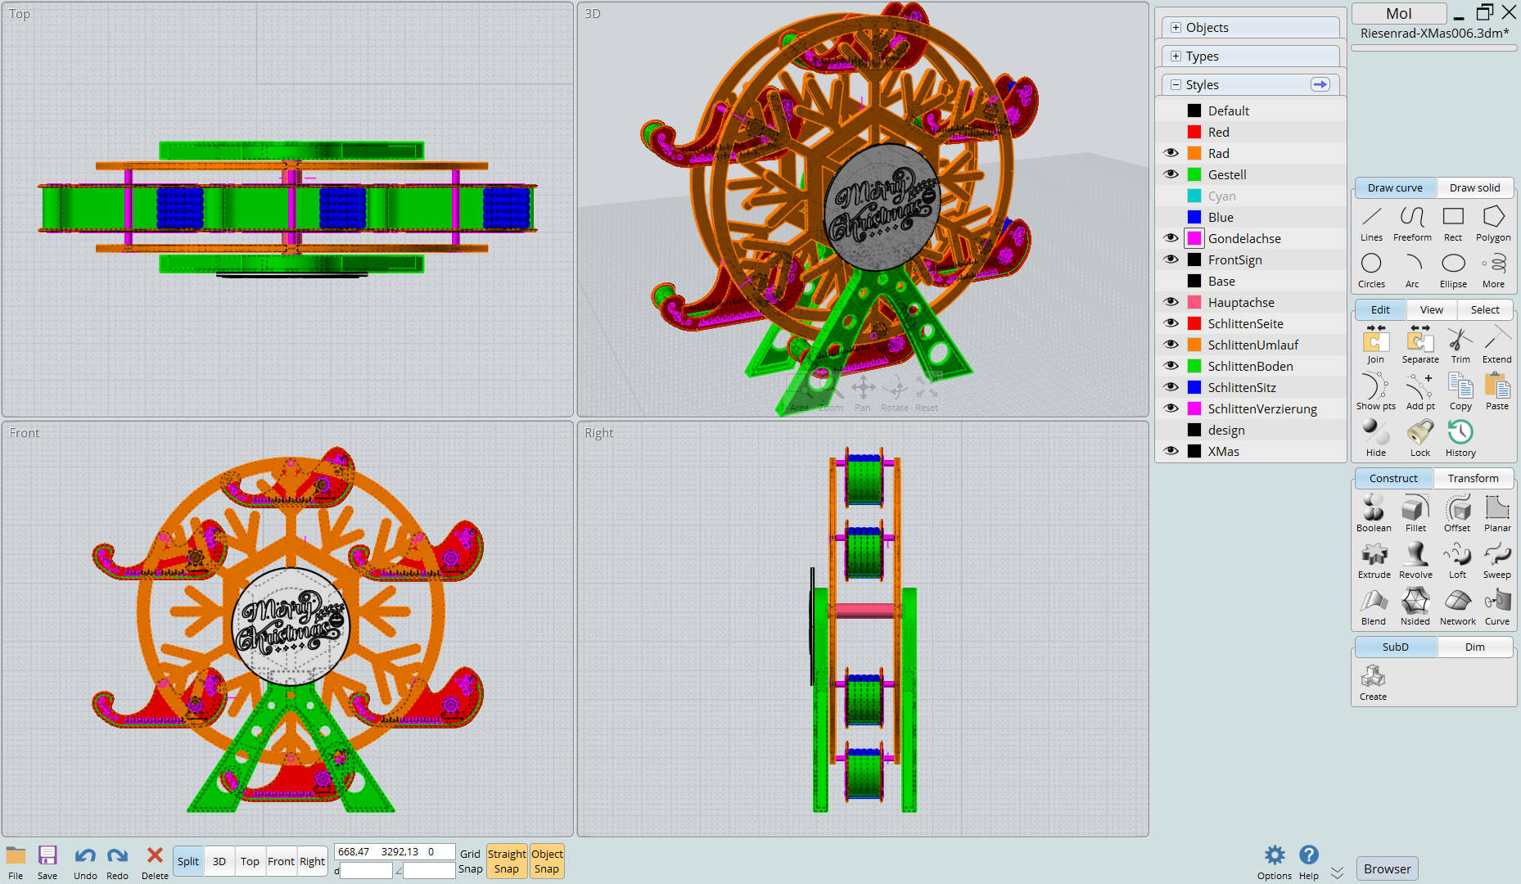The width and height of the screenshot is (1521, 884).
Task: Open the Browser panel
Action: (x=1387, y=868)
